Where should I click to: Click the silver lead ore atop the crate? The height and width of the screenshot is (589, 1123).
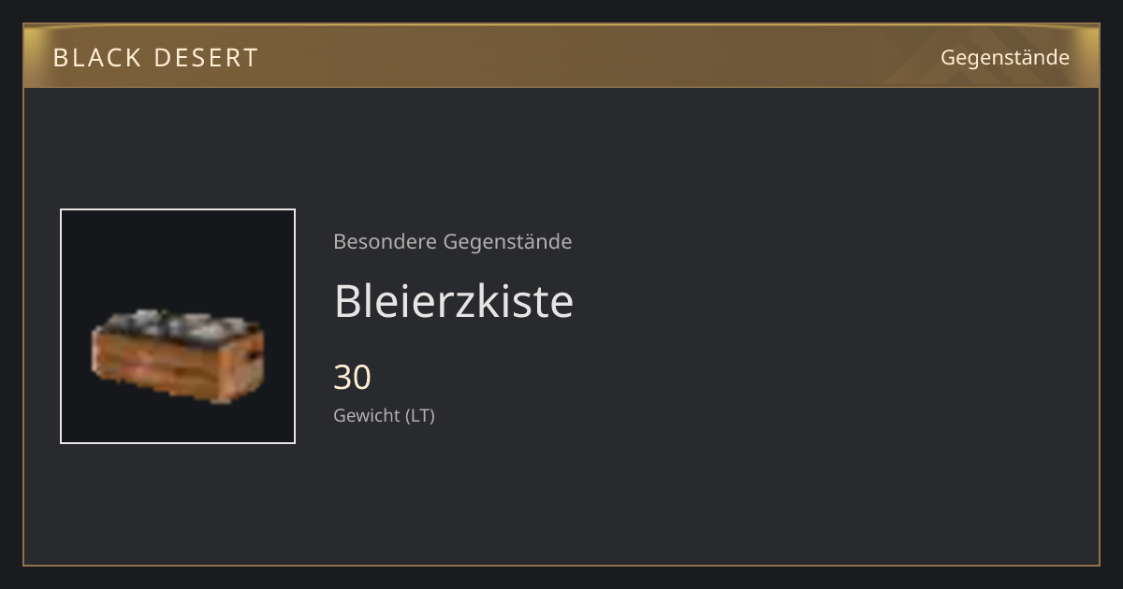[178, 323]
